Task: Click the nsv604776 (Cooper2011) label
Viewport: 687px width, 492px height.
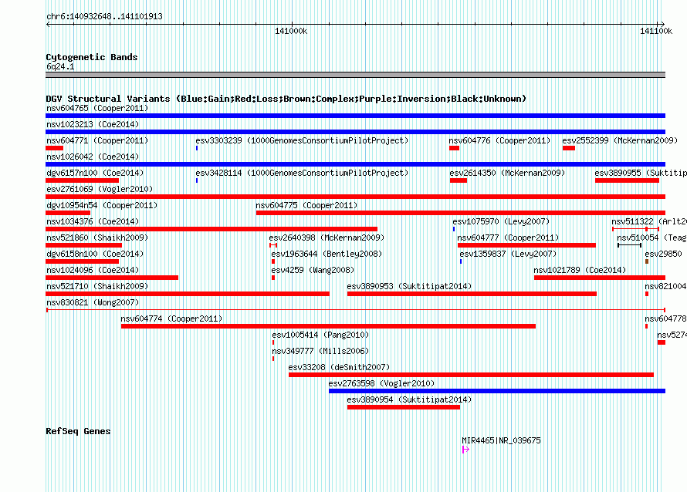Action: point(499,140)
